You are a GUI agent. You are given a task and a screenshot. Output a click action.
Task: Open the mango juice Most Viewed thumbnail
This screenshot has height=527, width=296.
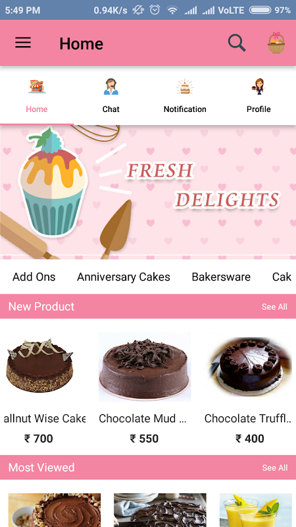256,510
